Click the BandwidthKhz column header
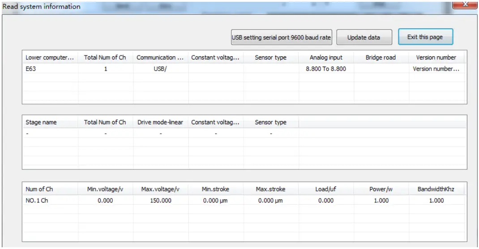This screenshot has height=249, width=479. pos(436,189)
